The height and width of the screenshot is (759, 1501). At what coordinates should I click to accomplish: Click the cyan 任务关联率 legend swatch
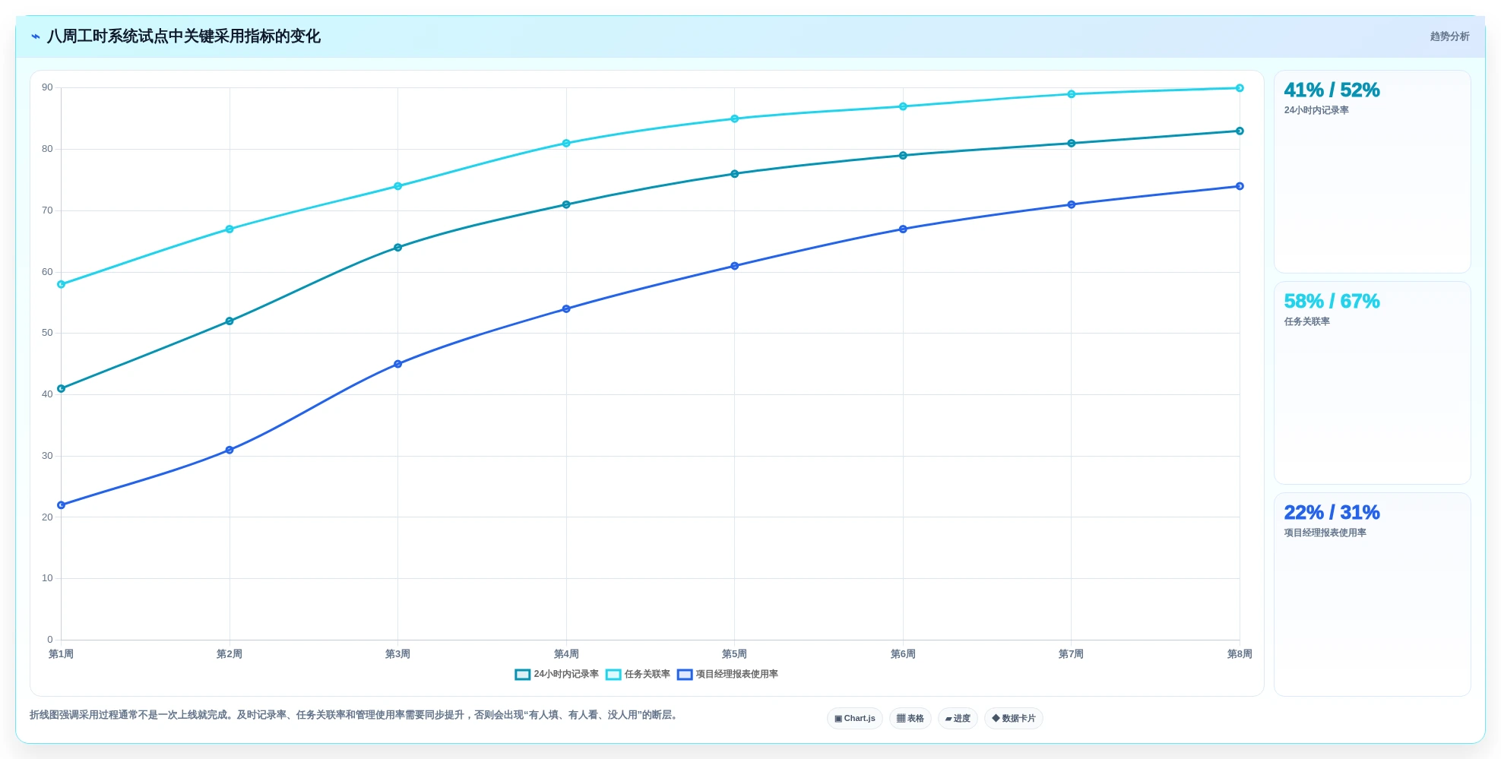[613, 674]
